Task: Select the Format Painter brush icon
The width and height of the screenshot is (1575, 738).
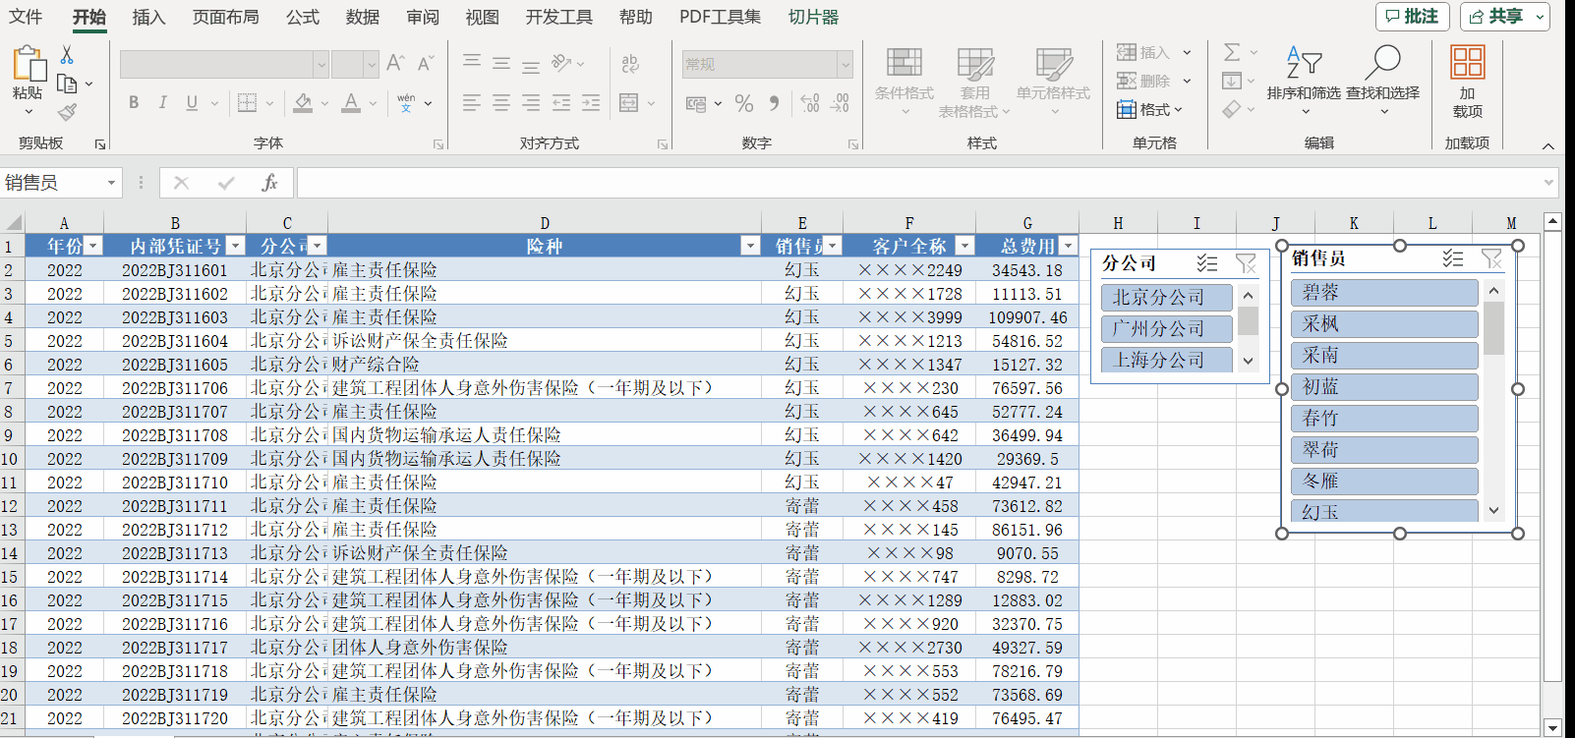Action: click(x=67, y=112)
